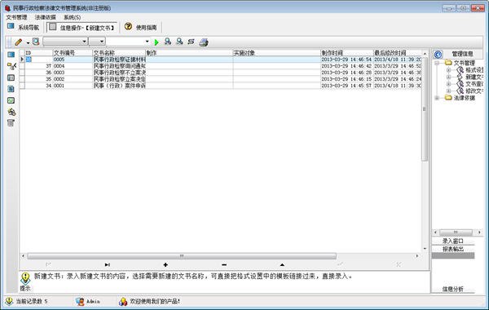The width and height of the screenshot is (489, 310).
Task: Open the 系统(S) menu
Action: point(72,17)
